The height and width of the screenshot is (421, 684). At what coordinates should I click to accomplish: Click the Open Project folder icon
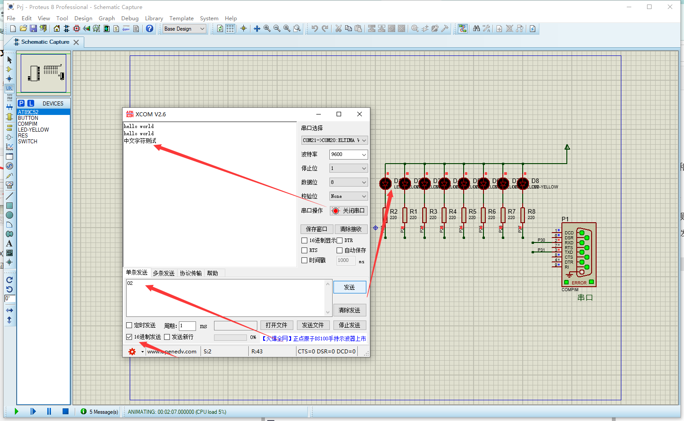pyautogui.click(x=23, y=29)
